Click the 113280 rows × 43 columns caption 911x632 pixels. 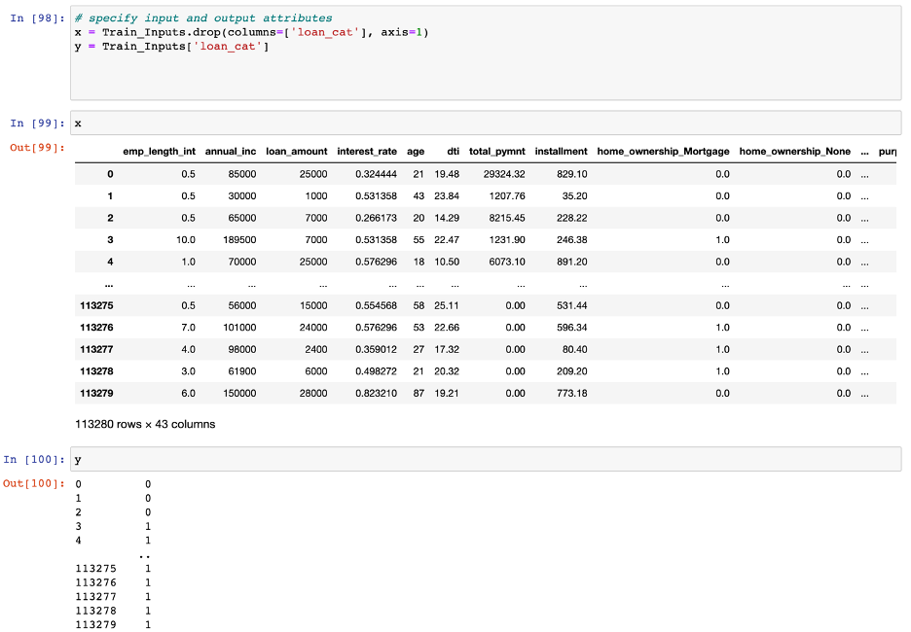(146, 423)
